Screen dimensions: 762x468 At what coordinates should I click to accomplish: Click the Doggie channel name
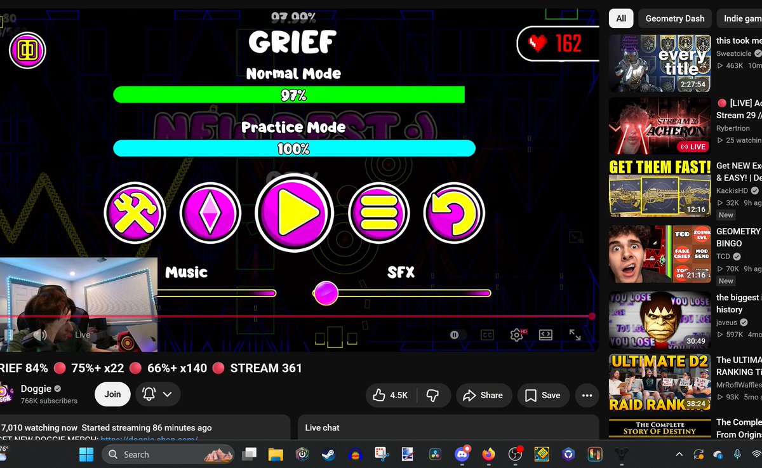(x=37, y=389)
